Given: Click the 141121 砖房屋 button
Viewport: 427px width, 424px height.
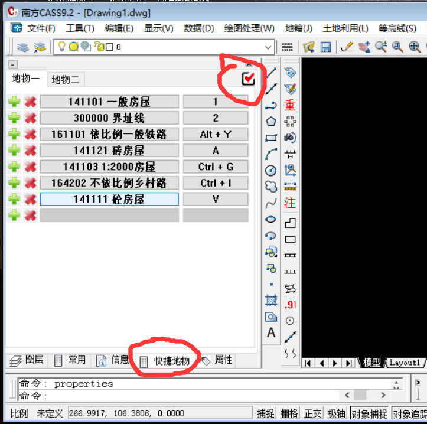Looking at the screenshot, I should tap(109, 151).
